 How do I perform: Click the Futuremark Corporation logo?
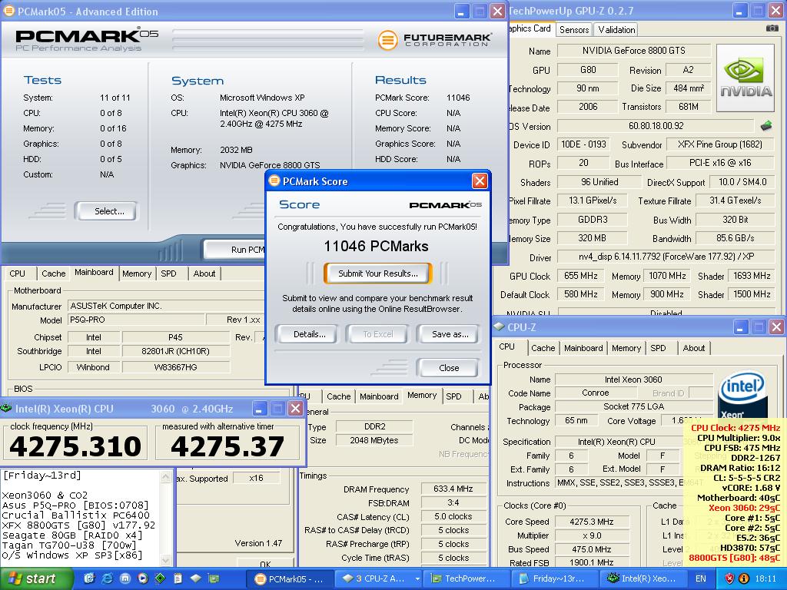tap(435, 40)
